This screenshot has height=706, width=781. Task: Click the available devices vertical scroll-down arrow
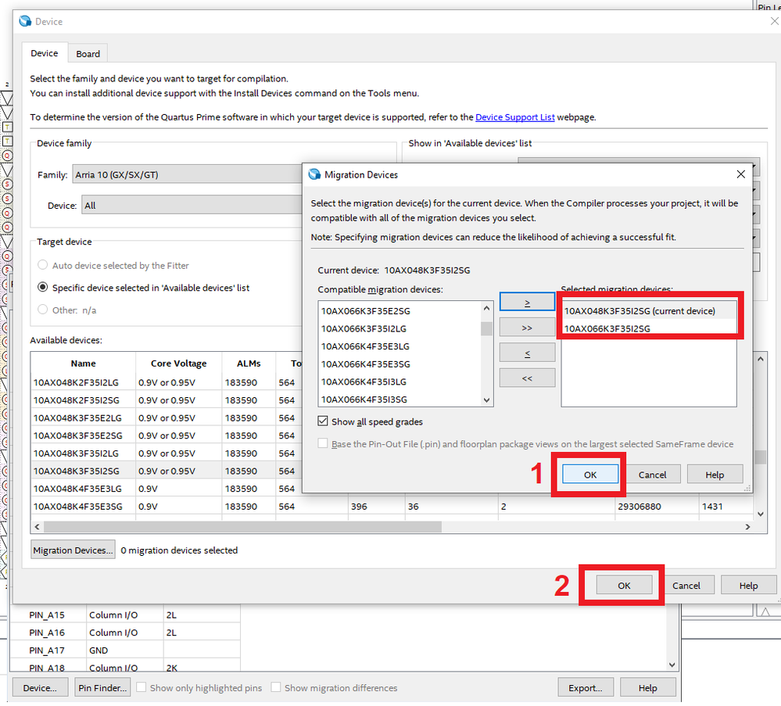tap(761, 514)
